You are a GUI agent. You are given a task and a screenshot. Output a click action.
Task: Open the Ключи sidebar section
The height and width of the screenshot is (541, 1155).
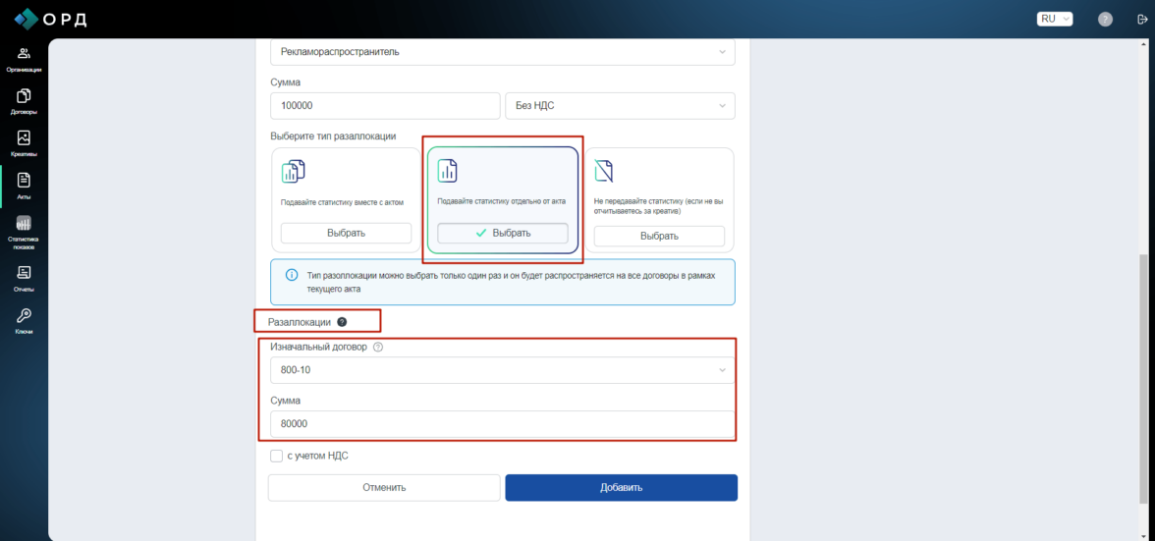tap(24, 321)
